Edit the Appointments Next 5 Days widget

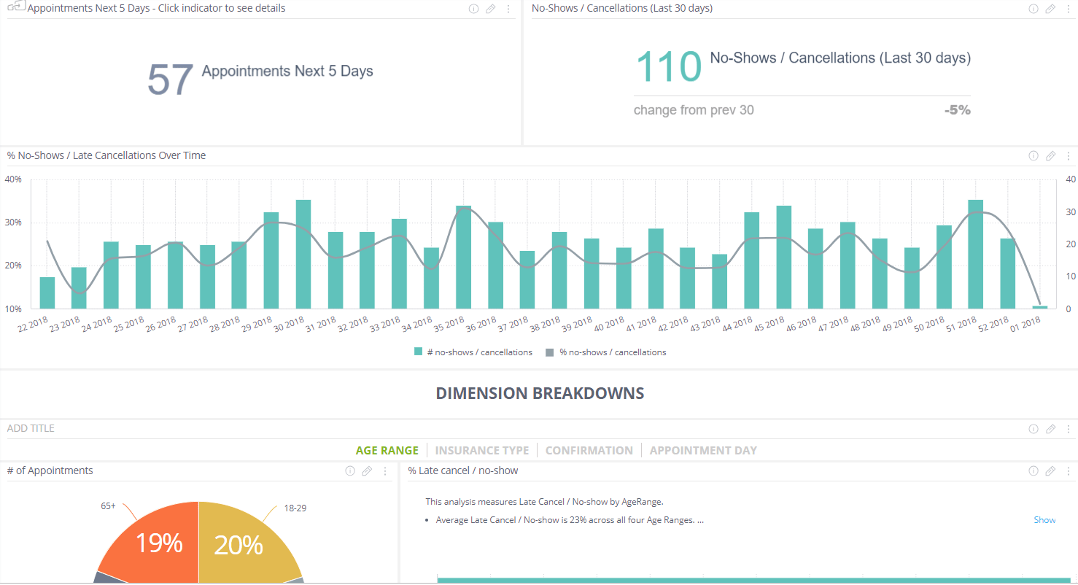coord(491,9)
